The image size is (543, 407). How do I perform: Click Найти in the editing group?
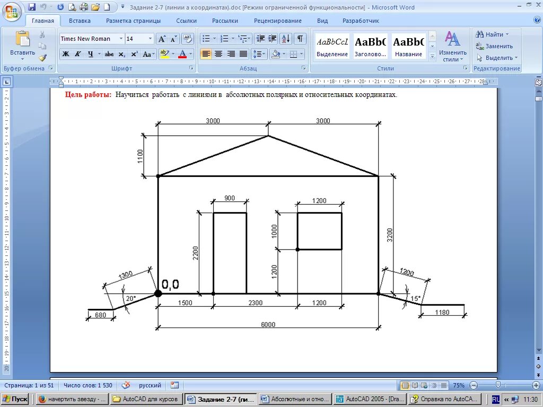492,34
